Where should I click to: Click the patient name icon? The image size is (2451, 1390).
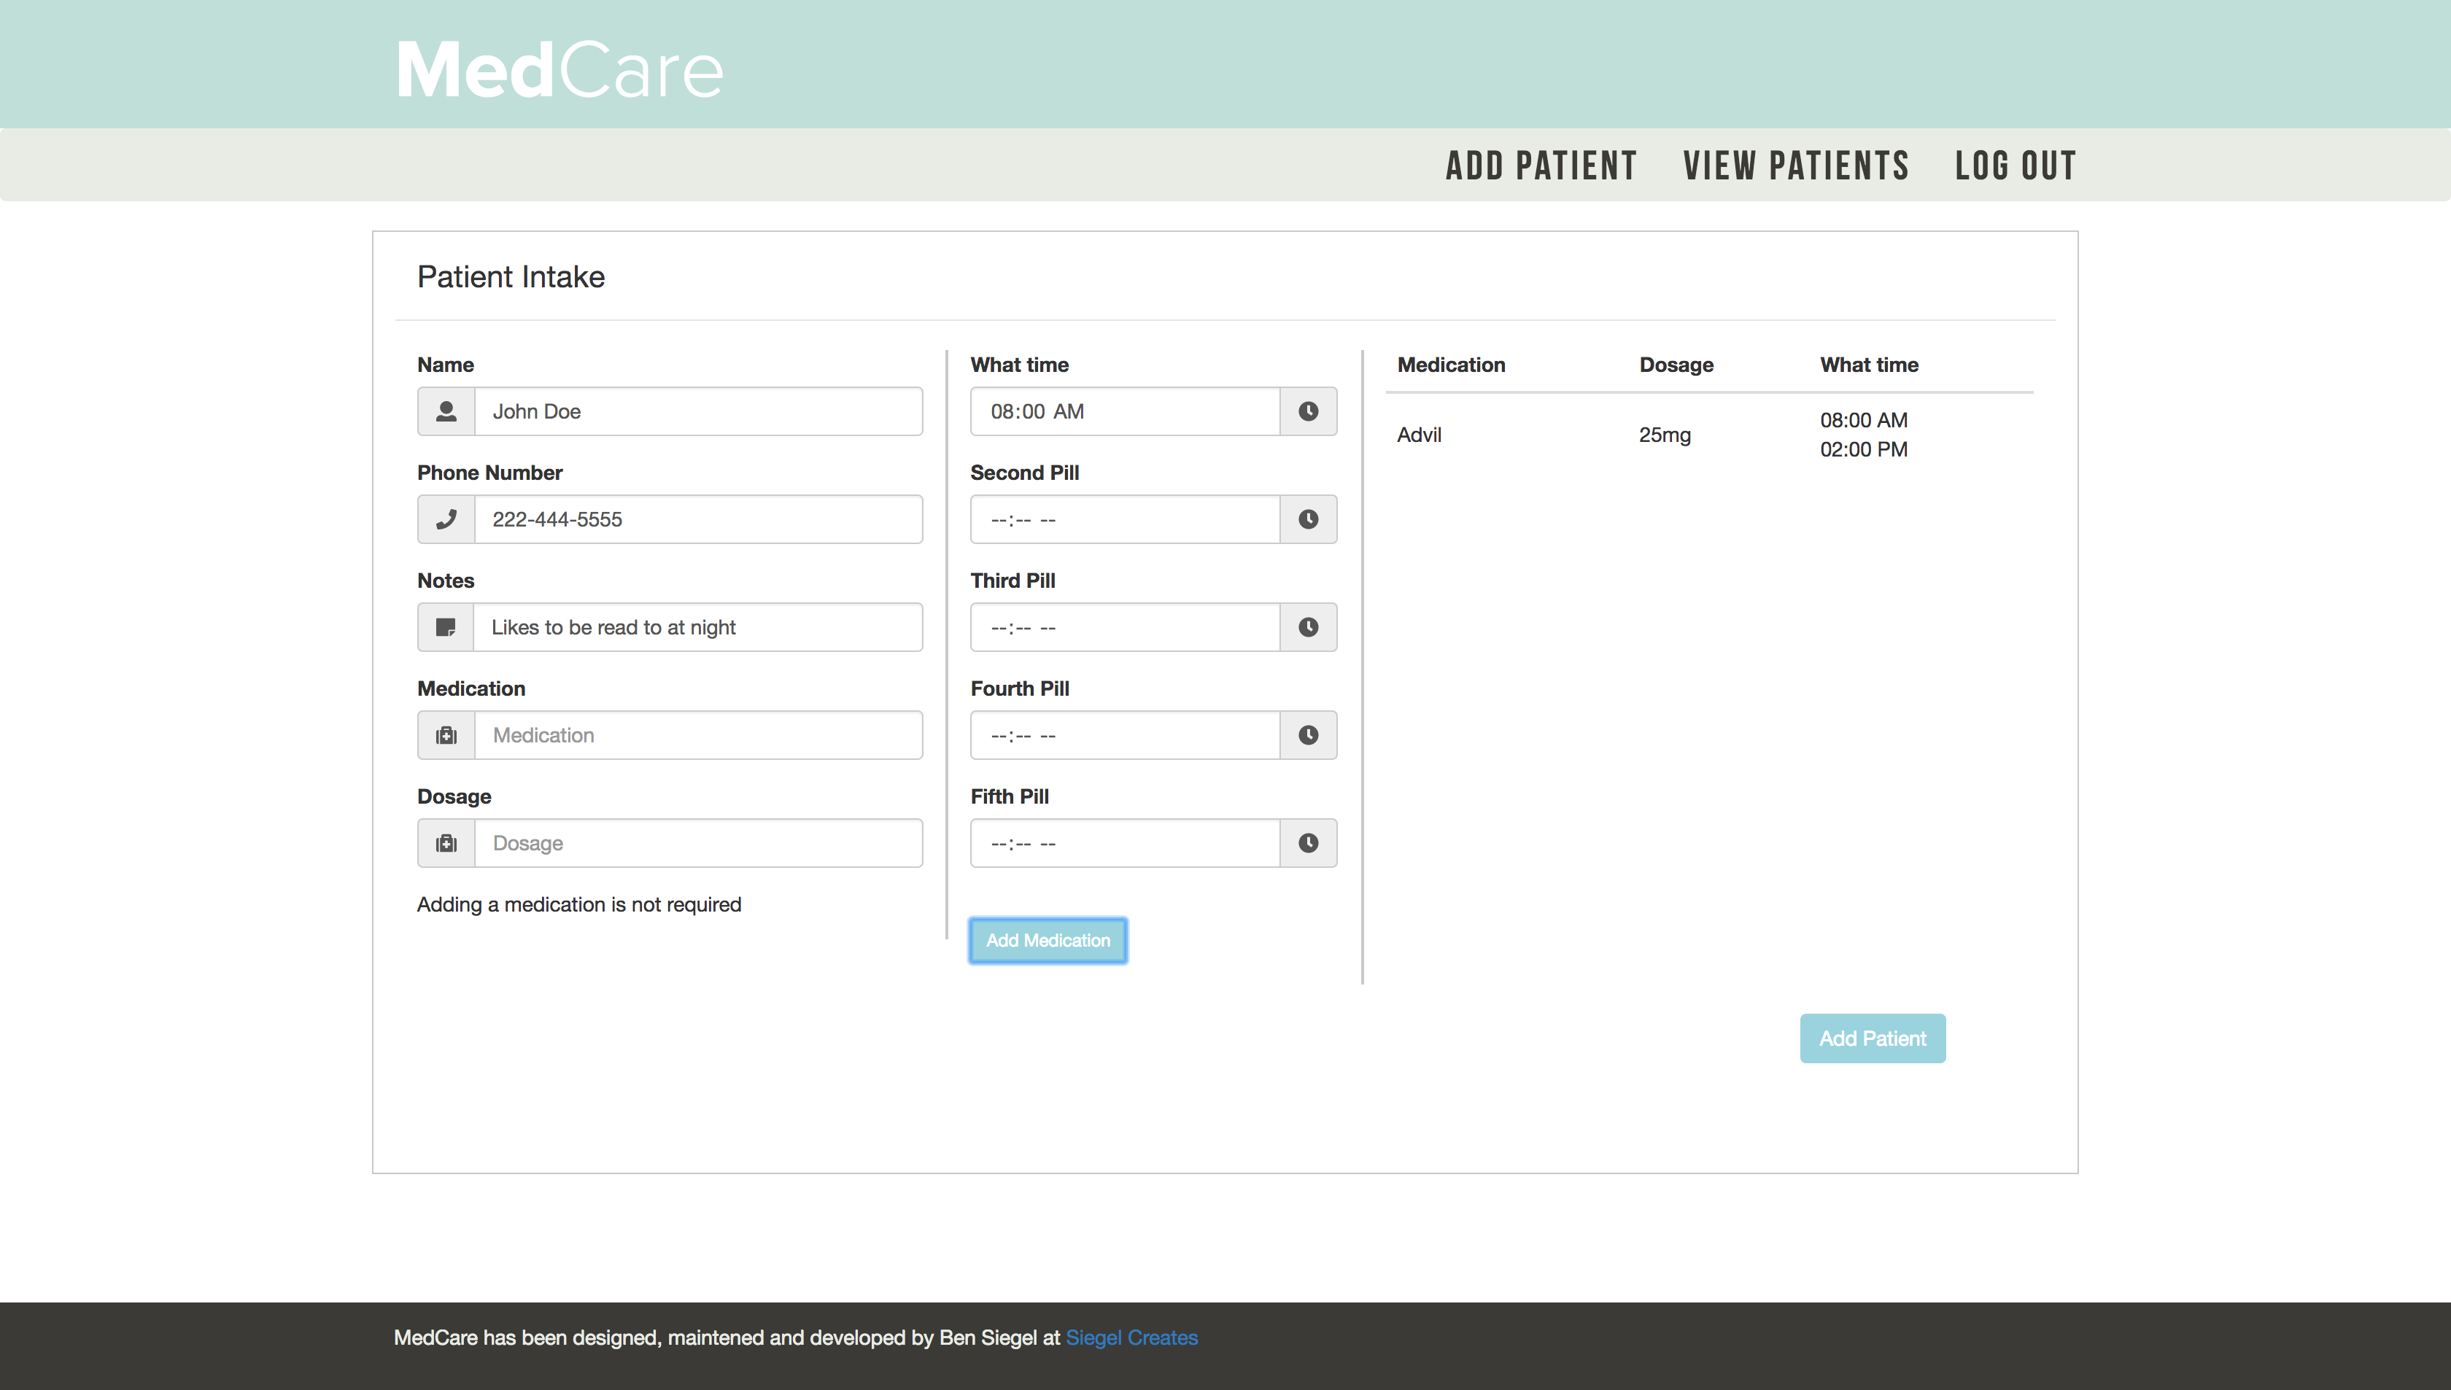coord(446,411)
